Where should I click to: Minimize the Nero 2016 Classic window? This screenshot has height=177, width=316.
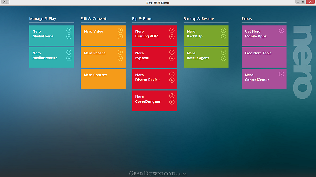pyautogui.click(x=298, y=2)
